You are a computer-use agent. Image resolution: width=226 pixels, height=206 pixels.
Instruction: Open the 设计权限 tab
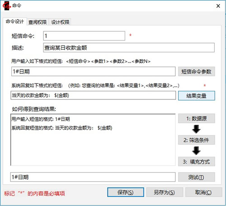pyautogui.click(x=60, y=22)
